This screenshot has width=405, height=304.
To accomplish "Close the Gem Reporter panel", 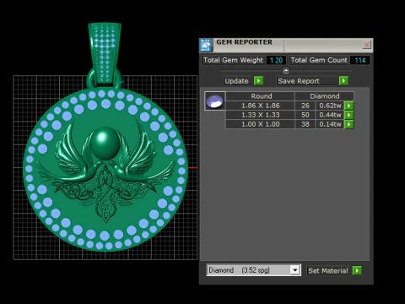I will (366, 45).
